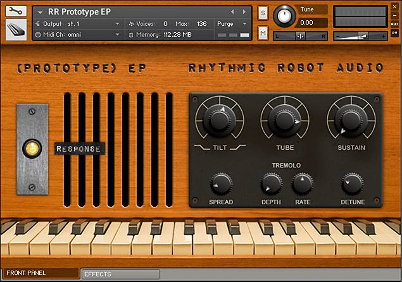Mute the instrument with M button
This screenshot has height=282, width=402.
pyautogui.click(x=263, y=33)
